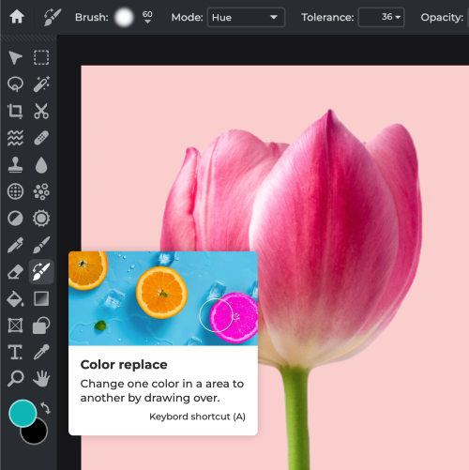The height and width of the screenshot is (470, 469).
Task: Select the gridded circle tool
Action: coord(15,191)
